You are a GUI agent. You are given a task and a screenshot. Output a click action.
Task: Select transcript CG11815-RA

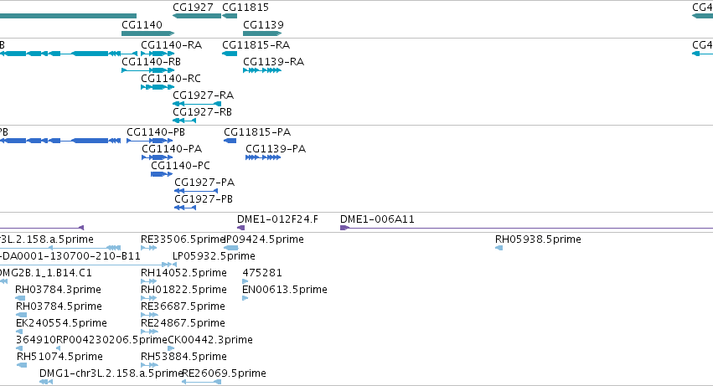point(256,44)
